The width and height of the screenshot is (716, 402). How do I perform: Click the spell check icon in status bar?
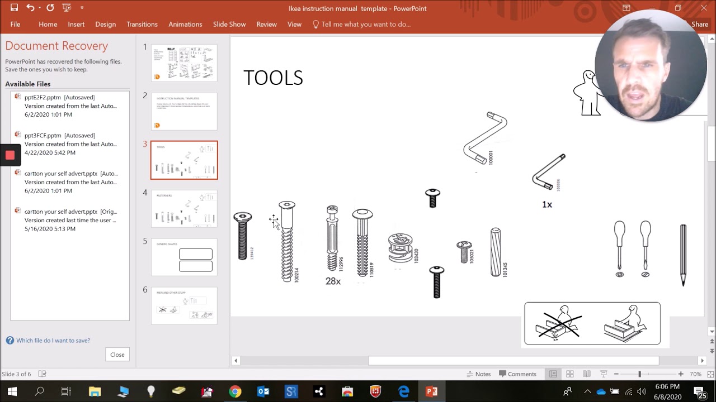pos(42,374)
